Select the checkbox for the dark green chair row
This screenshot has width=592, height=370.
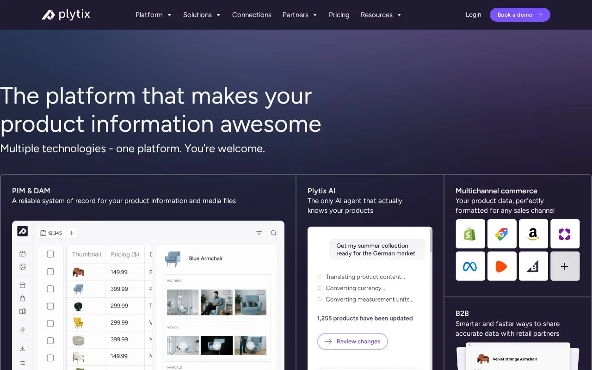pyautogui.click(x=50, y=306)
